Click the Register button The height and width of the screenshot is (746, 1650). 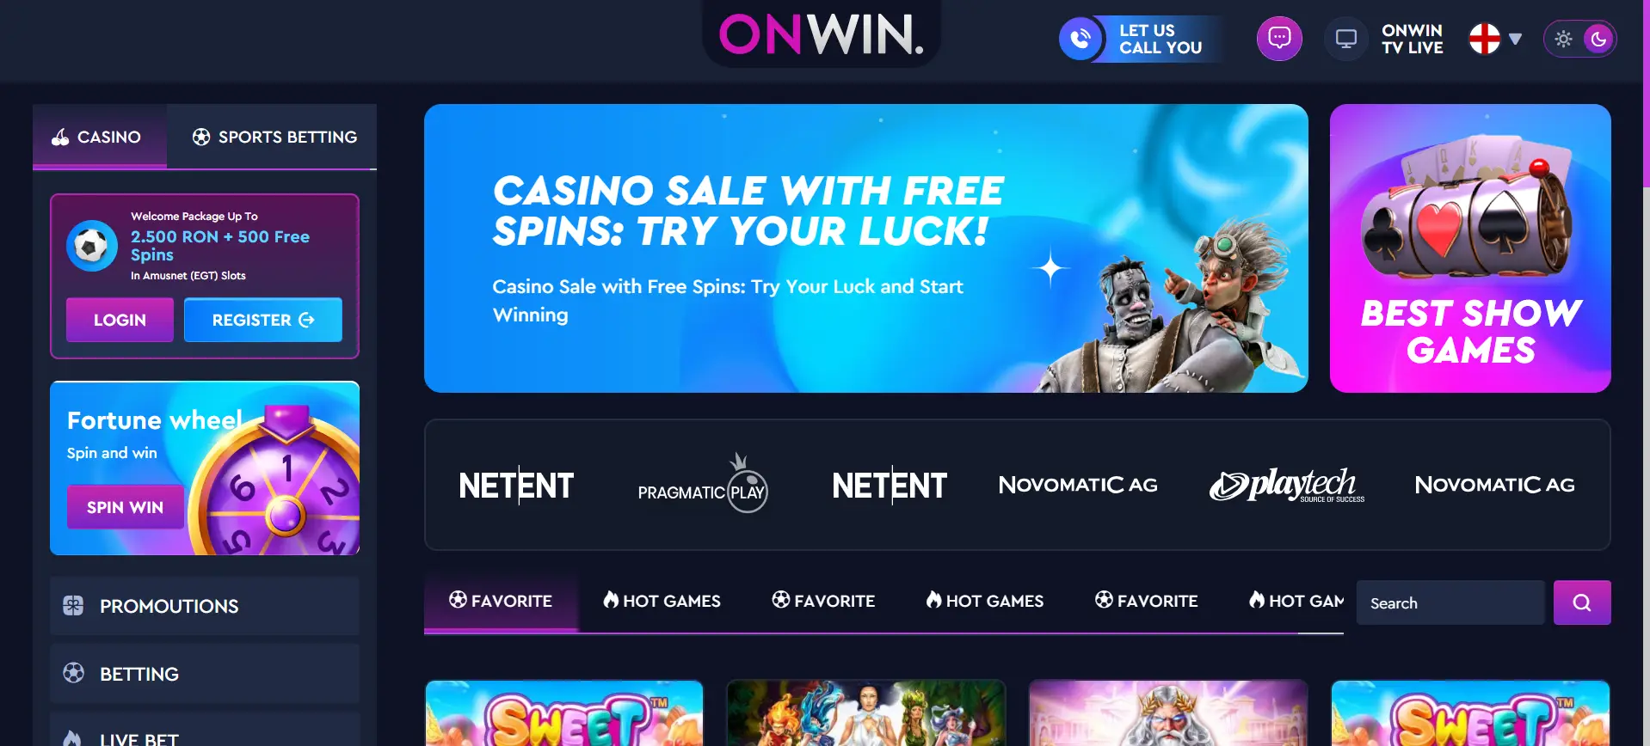pos(263,320)
